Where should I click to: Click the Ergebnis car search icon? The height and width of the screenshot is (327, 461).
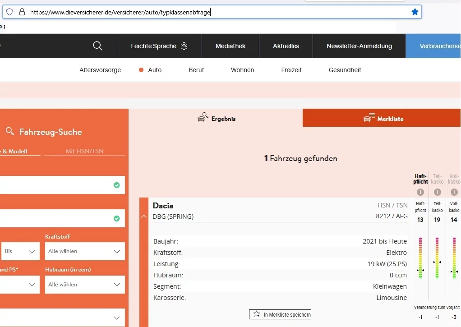(203, 117)
